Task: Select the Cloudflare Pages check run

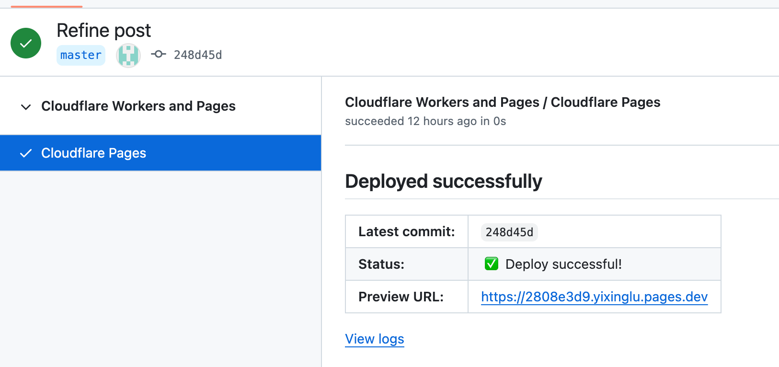Action: click(93, 153)
